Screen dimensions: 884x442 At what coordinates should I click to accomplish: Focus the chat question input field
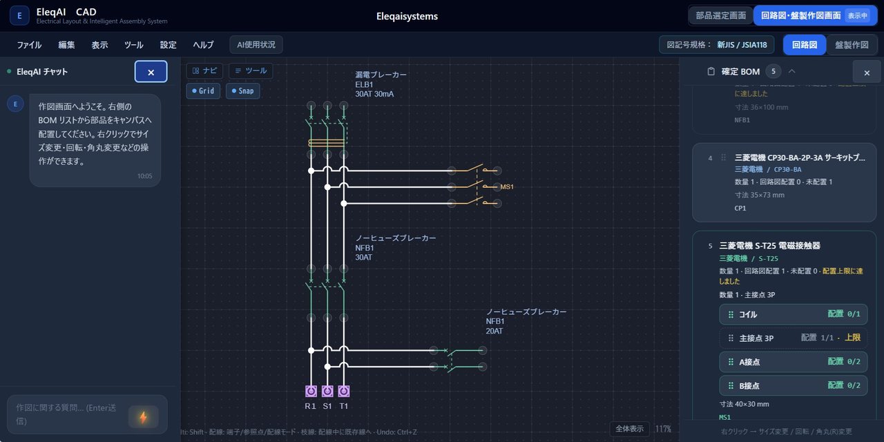coord(68,414)
